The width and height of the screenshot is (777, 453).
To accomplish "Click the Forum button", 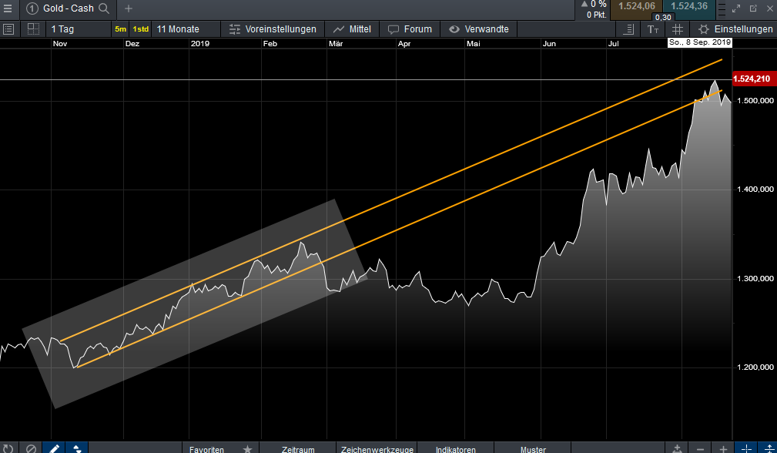I will point(410,29).
